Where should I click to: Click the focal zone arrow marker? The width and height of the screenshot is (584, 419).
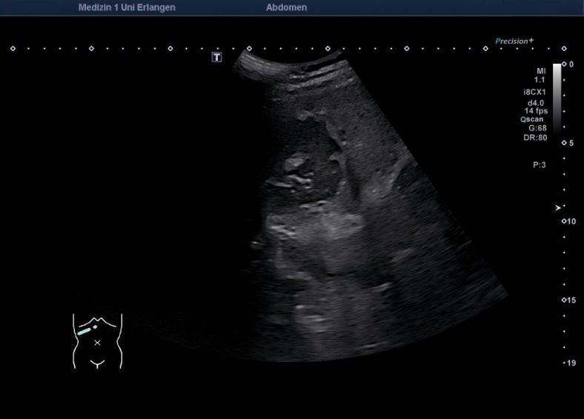[559, 208]
